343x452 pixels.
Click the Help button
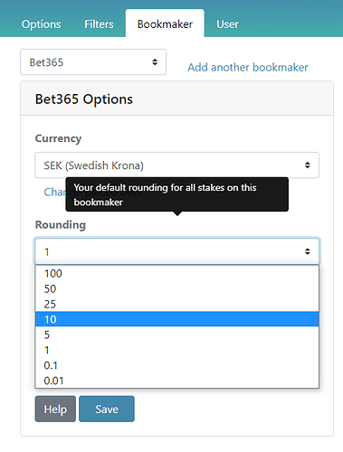tap(55, 409)
